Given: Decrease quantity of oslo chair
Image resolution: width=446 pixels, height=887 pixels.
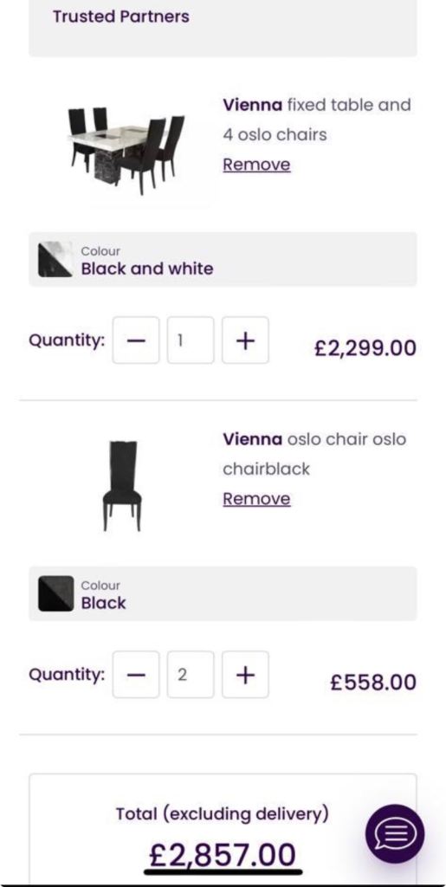Looking at the screenshot, I should pyautogui.click(x=136, y=674).
